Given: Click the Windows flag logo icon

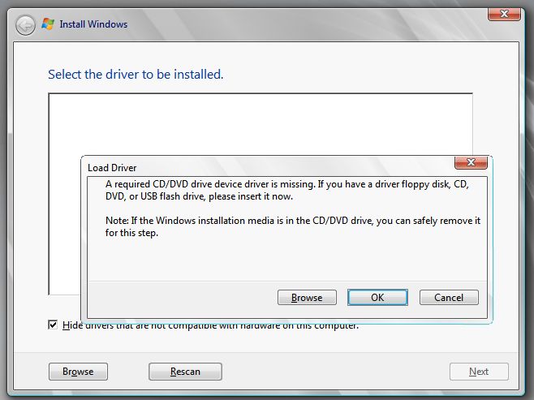Looking at the screenshot, I should point(48,24).
